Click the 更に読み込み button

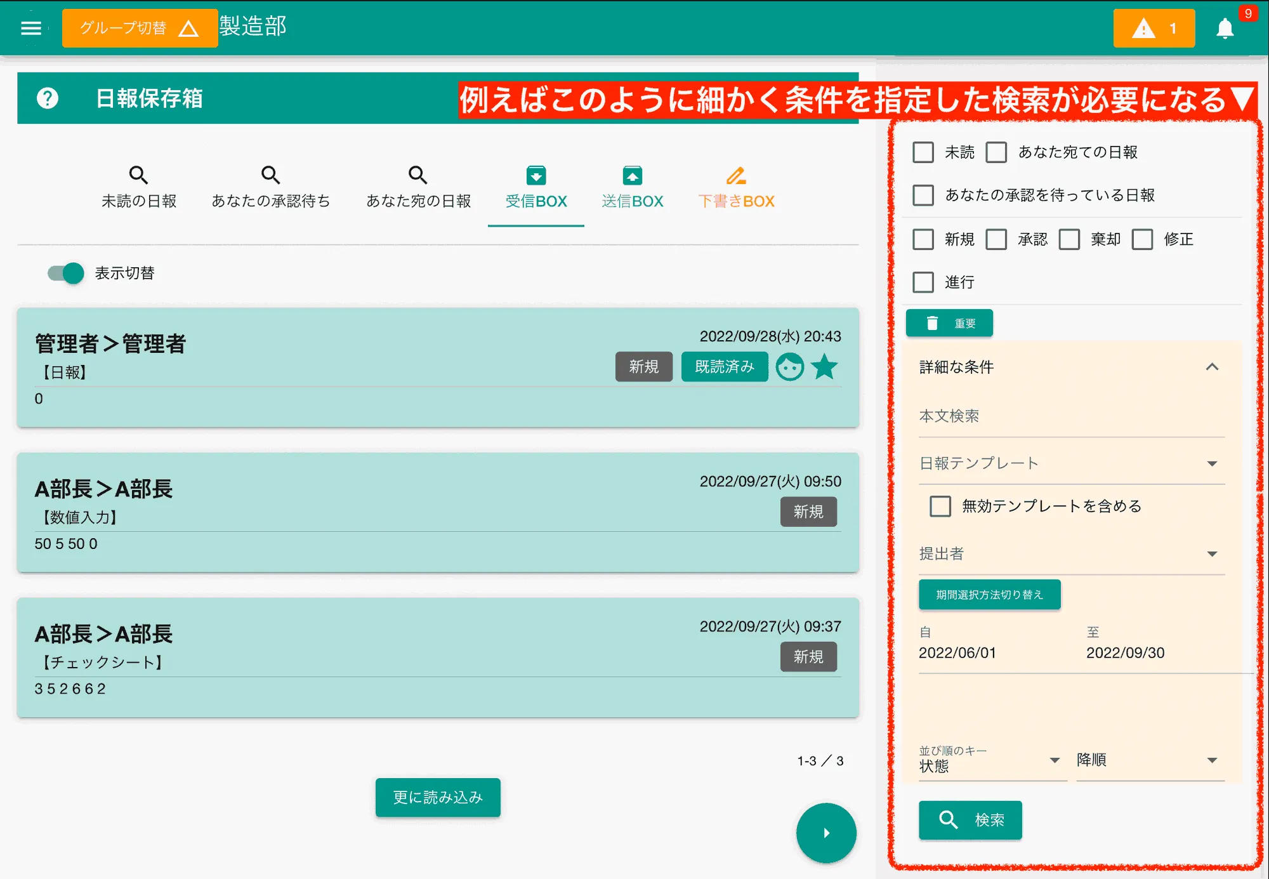pos(437,797)
